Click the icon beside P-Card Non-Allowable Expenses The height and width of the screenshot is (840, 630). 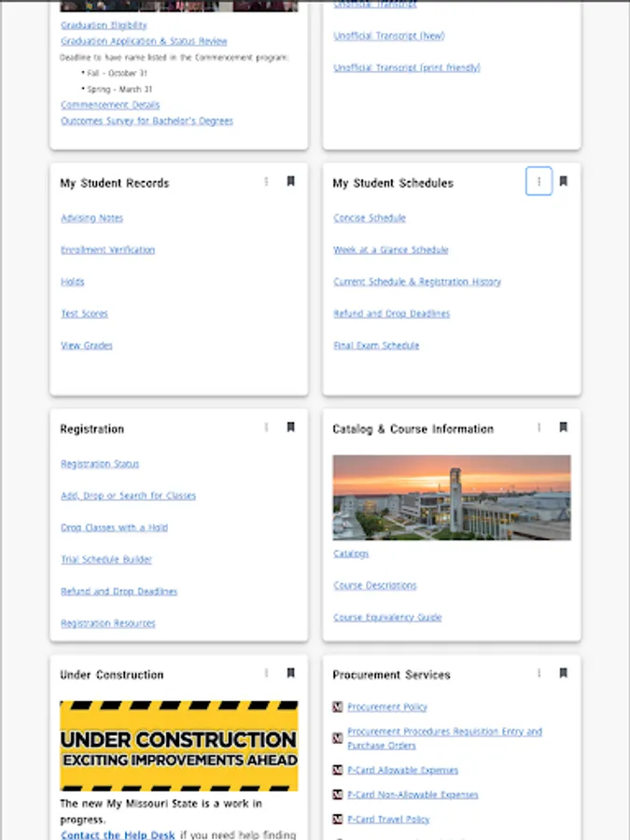[x=338, y=794]
